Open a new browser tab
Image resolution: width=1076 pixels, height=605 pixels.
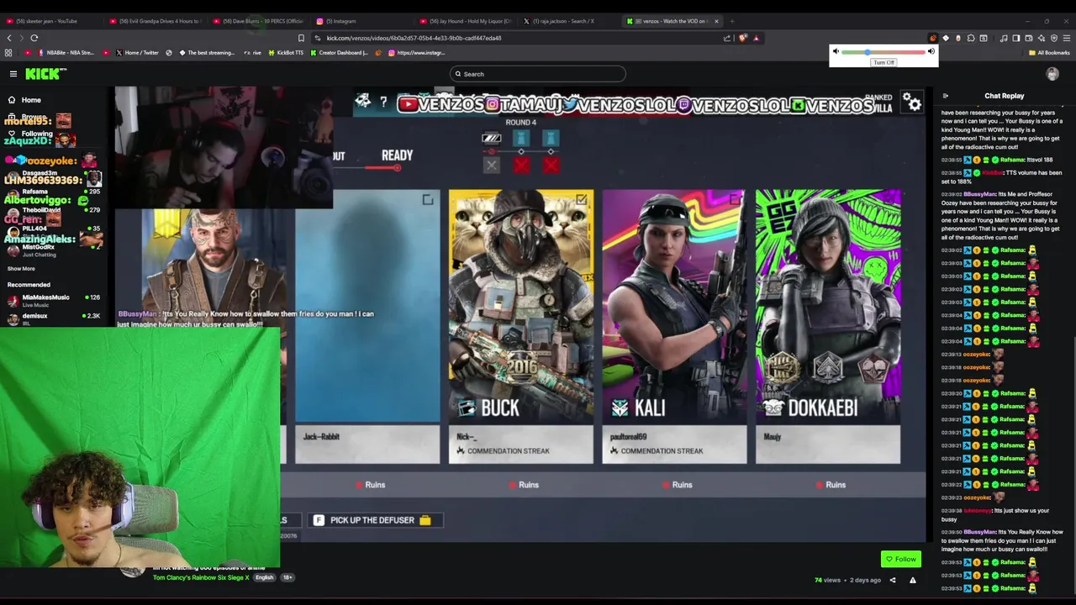coord(732,21)
